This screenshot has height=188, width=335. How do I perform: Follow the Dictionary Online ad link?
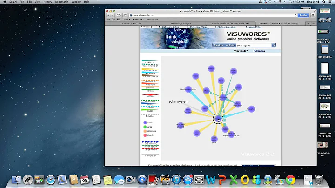click(x=170, y=27)
